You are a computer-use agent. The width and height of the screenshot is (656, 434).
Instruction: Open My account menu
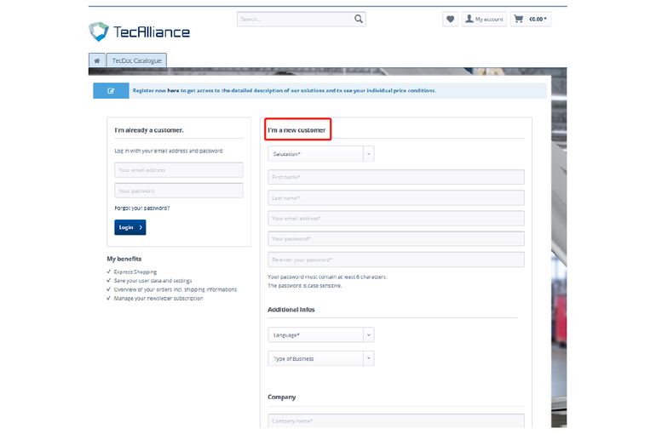click(x=484, y=19)
